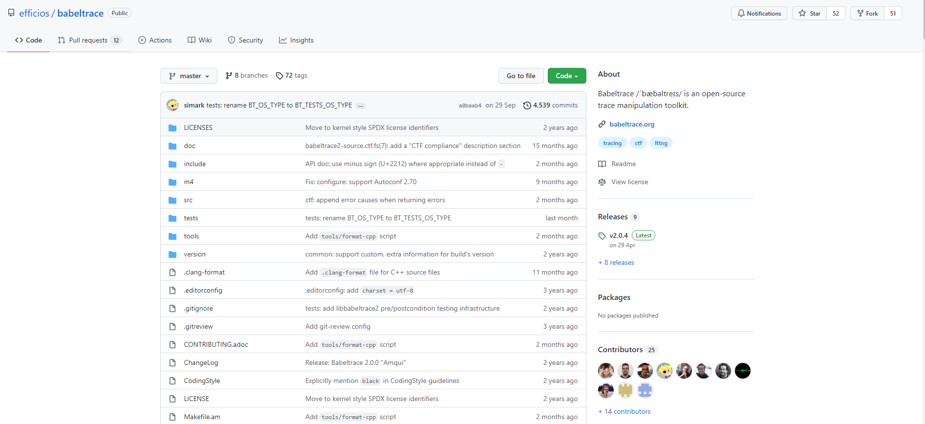925x424 pixels.
Task: Open the green Code dropdown button
Action: (x=567, y=76)
